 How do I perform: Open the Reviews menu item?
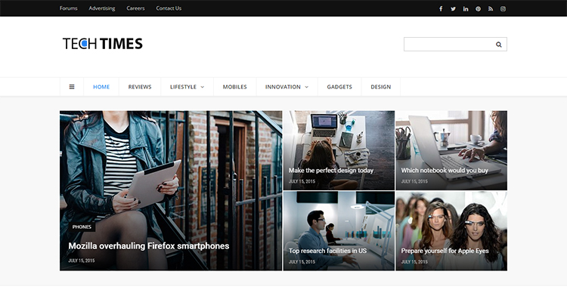[x=140, y=87]
